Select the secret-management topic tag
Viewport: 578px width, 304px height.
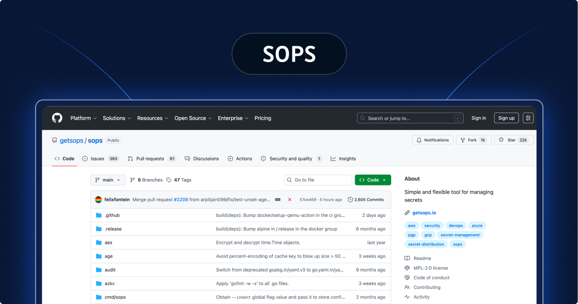point(460,235)
